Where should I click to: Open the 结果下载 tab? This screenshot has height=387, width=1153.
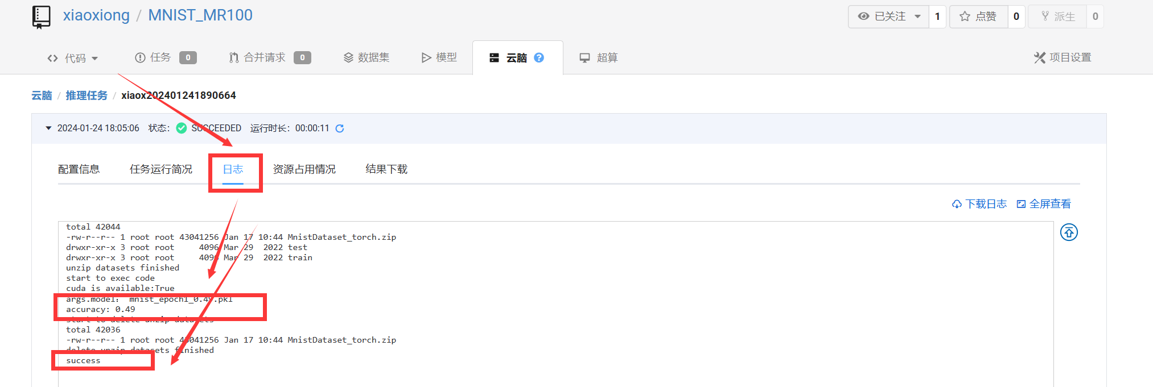tap(386, 169)
